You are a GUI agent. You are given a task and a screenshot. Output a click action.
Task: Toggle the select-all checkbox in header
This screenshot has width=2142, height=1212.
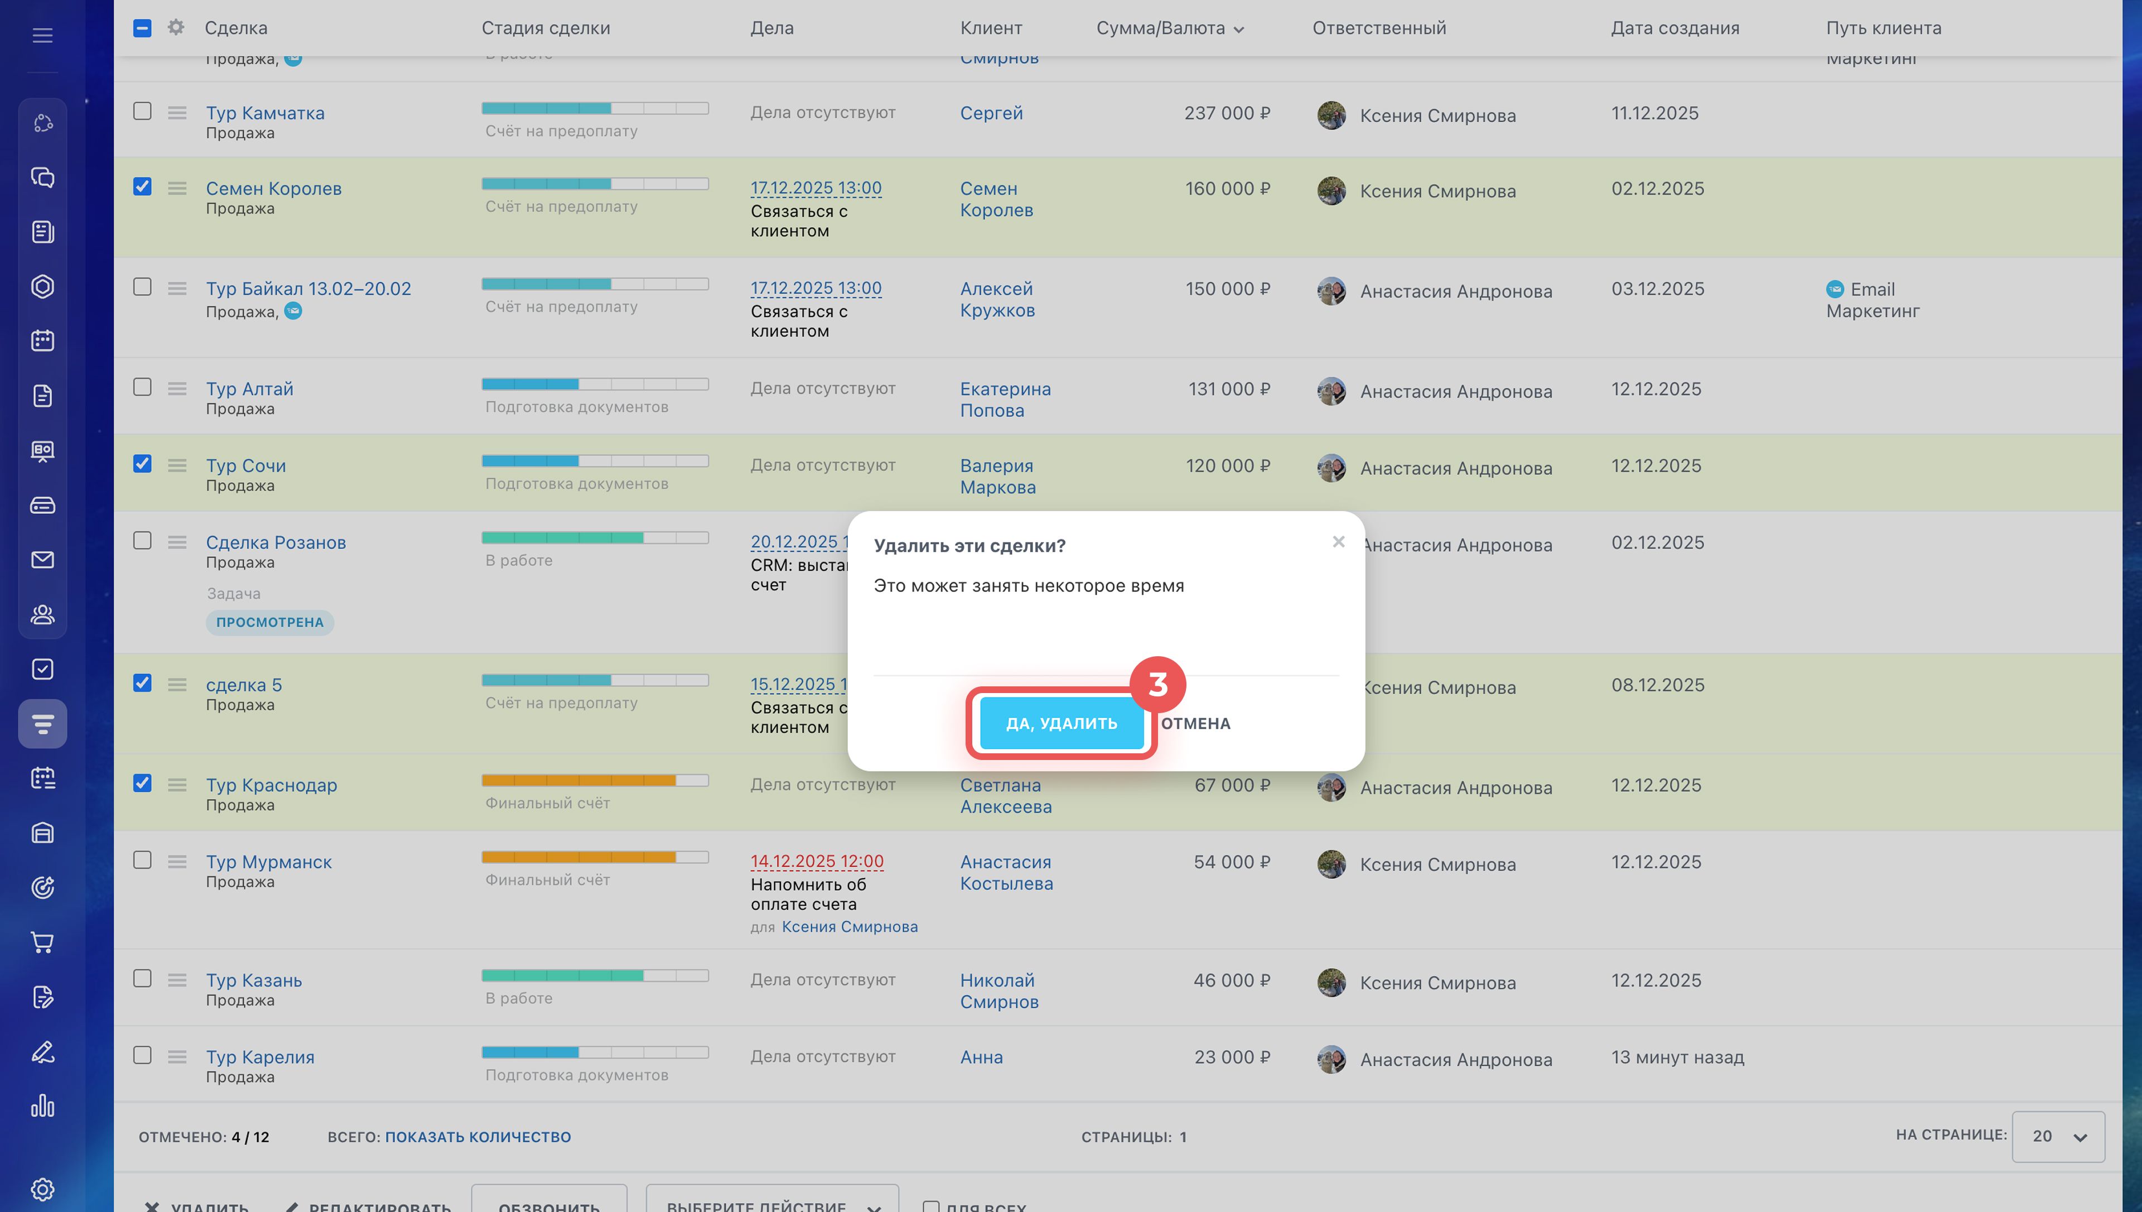[142, 27]
